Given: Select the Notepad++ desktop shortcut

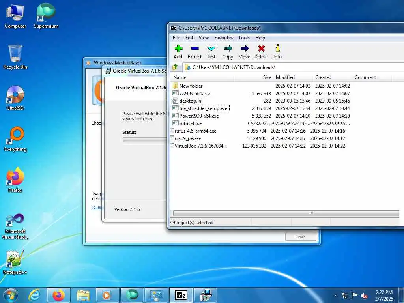Looking at the screenshot, I should pyautogui.click(x=15, y=262).
